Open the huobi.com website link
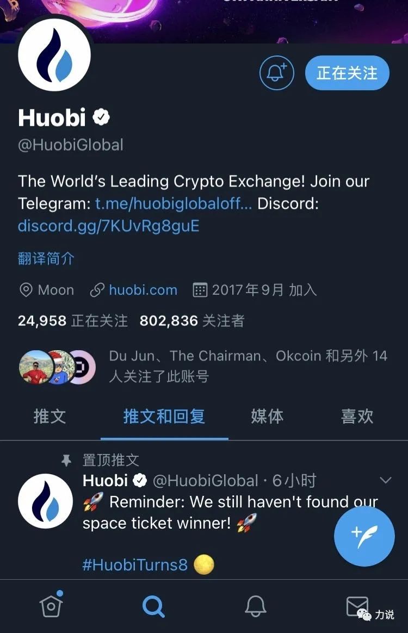Image resolution: width=408 pixels, height=633 pixels. (143, 290)
